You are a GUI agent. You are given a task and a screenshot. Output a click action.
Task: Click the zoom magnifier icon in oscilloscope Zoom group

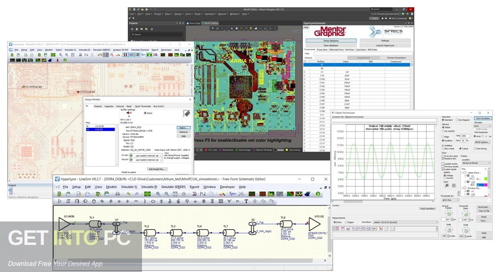[x=447, y=186]
